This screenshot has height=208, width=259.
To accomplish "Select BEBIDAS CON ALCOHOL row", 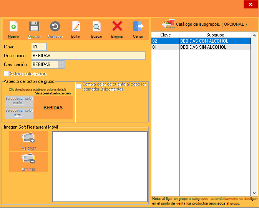I will (x=204, y=41).
